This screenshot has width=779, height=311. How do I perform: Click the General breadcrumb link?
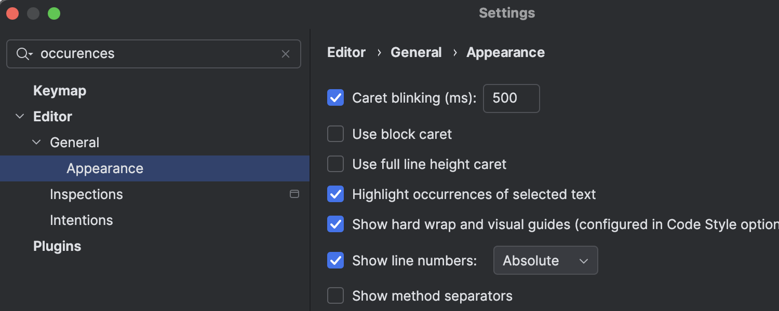[416, 52]
